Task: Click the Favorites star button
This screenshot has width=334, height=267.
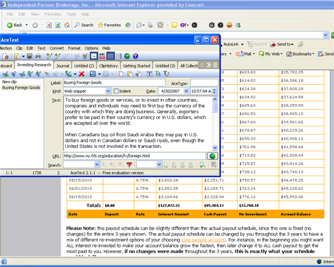Action: 109,25
